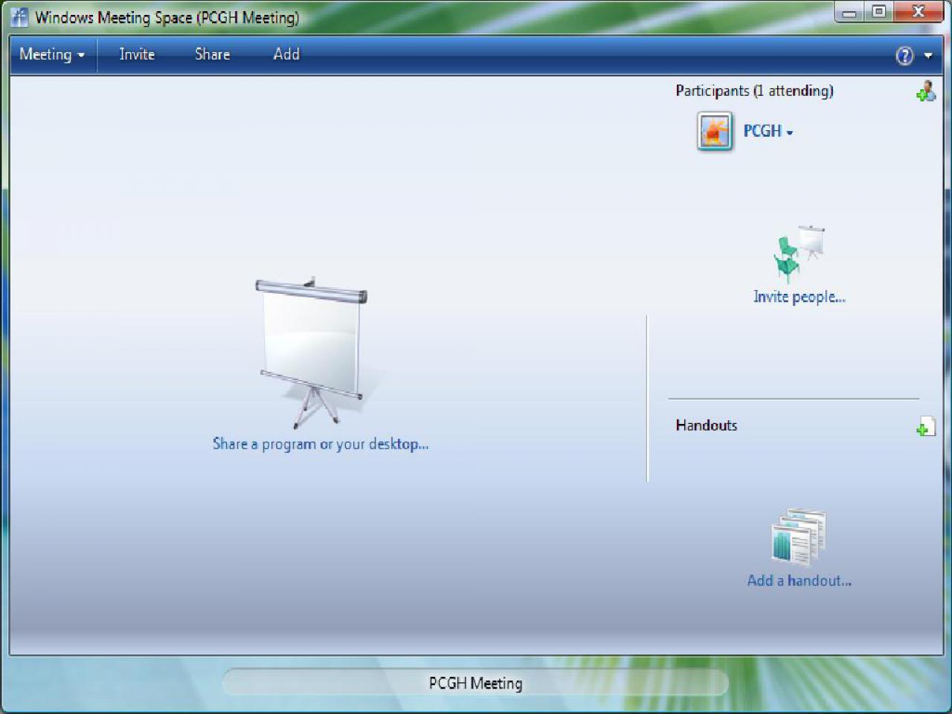Viewport: 952px width, 714px height.
Task: Click the add handout plus icon
Action: [x=926, y=426]
